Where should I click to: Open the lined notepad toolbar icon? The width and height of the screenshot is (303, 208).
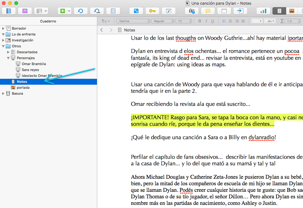pos(113,11)
